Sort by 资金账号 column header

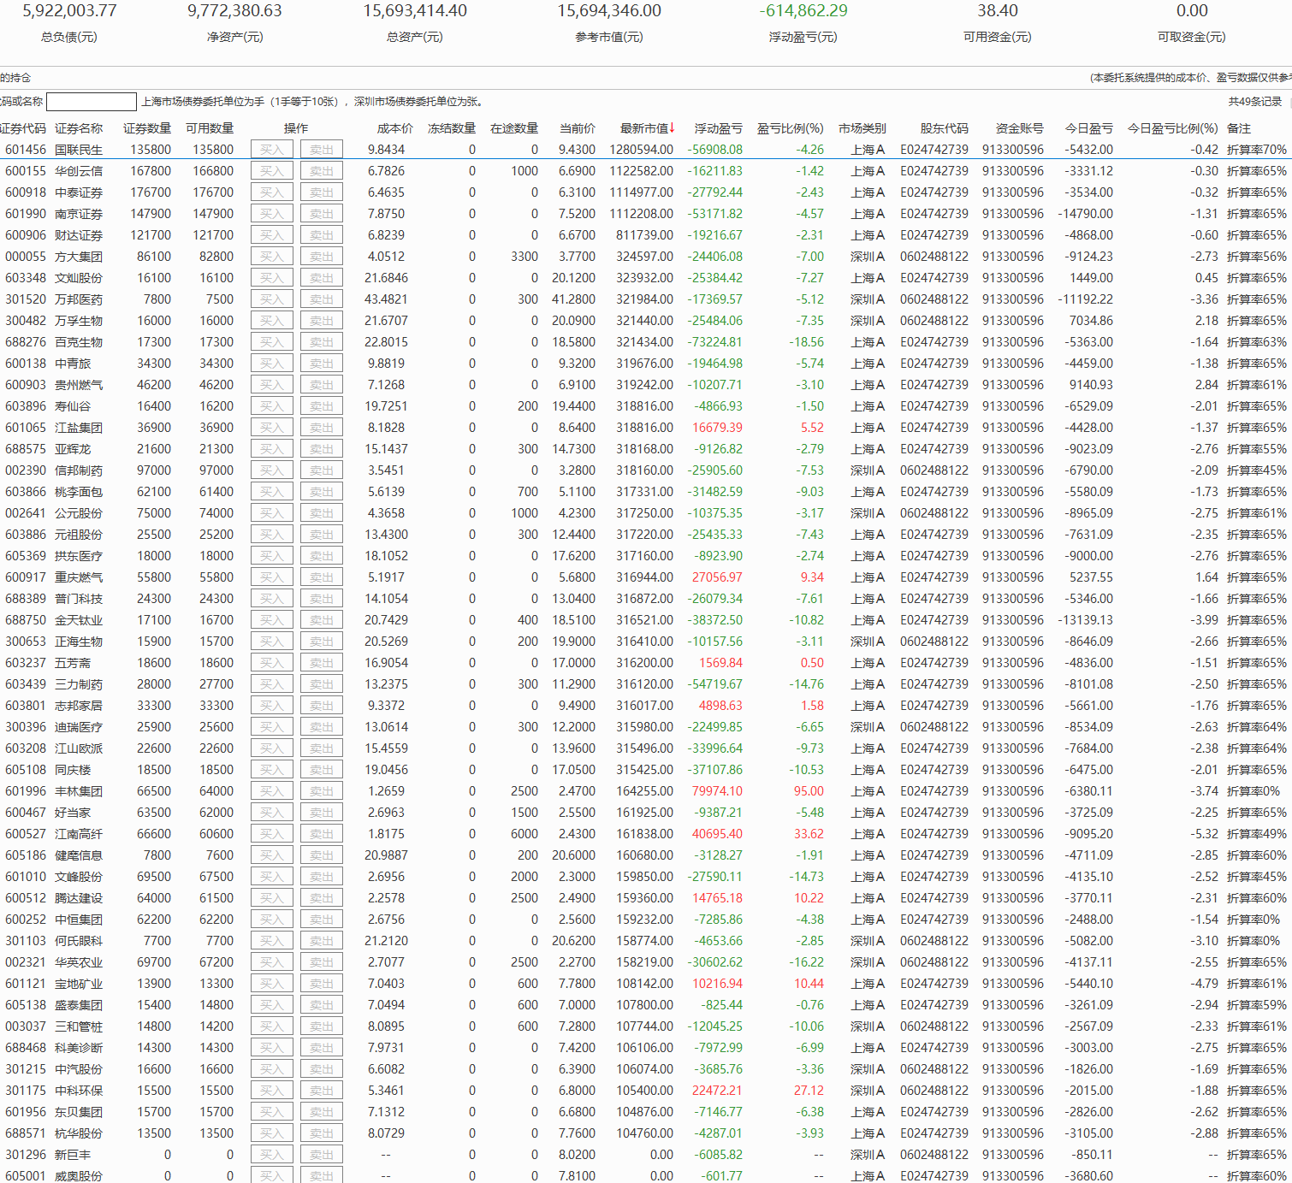[1020, 128]
